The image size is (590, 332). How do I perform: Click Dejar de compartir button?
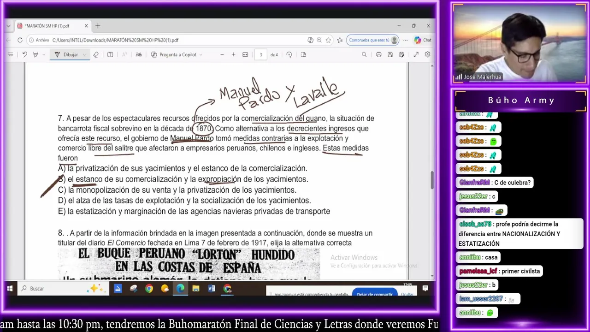tap(375, 293)
